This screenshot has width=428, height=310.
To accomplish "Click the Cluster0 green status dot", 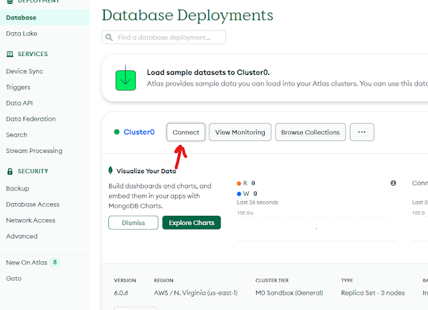I will point(117,132).
